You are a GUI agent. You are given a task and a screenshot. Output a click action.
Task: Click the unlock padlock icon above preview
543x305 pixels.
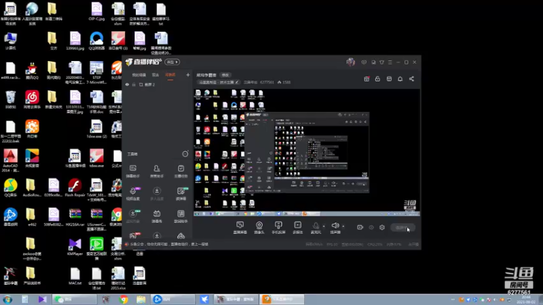click(377, 79)
